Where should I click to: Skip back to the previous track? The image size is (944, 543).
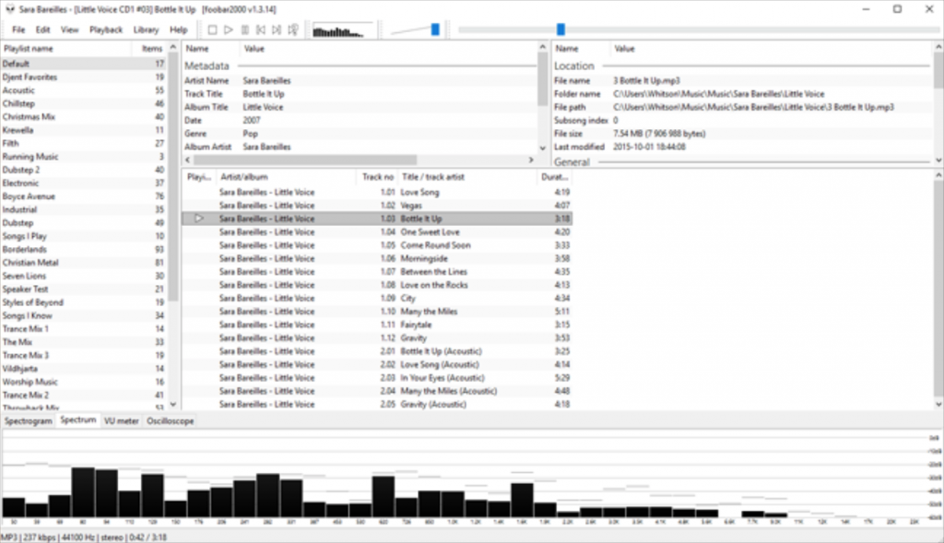click(261, 30)
